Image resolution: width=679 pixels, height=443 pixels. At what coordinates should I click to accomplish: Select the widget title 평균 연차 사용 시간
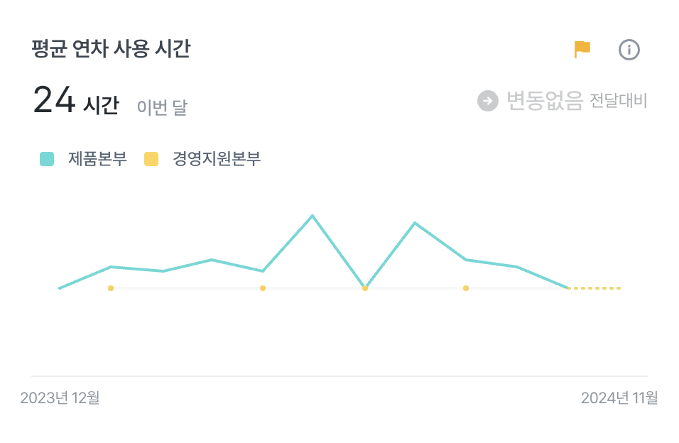(x=111, y=50)
